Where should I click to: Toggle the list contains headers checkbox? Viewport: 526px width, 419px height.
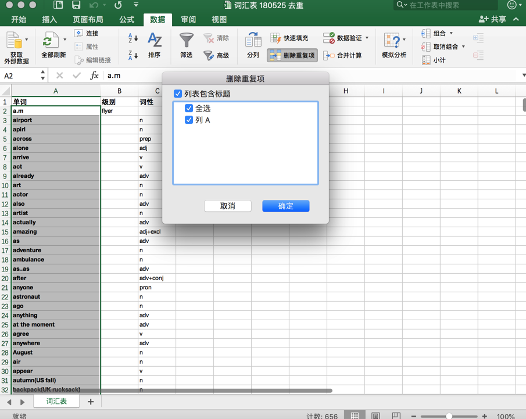(178, 94)
